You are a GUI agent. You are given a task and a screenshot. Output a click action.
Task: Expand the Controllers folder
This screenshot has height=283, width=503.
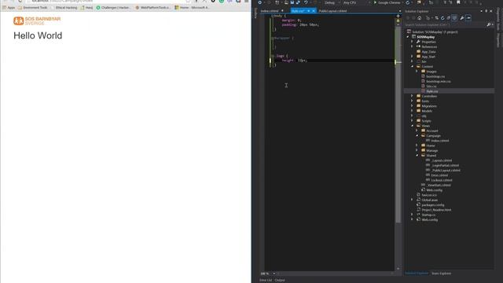point(412,96)
